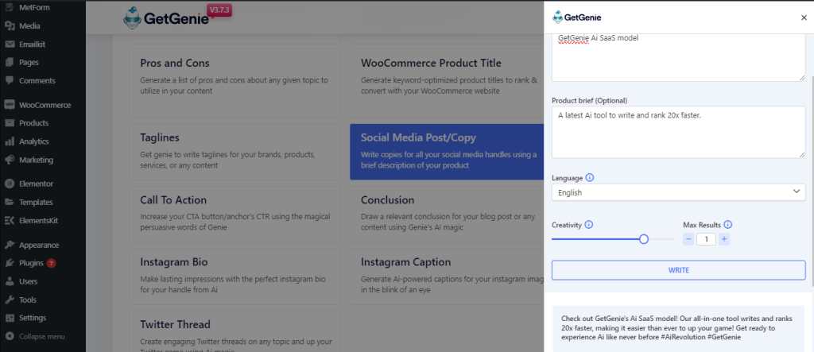Click Analytics bar chart icon
This screenshot has width=814, height=352.
pos(10,141)
